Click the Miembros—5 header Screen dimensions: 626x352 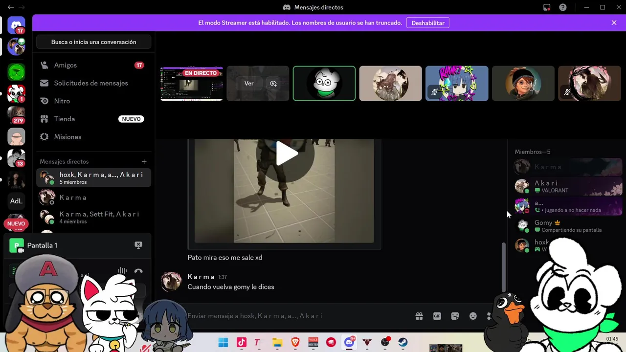pyautogui.click(x=533, y=152)
